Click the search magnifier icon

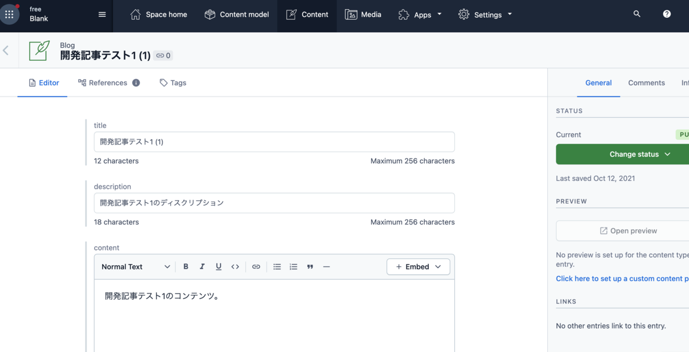pos(637,14)
